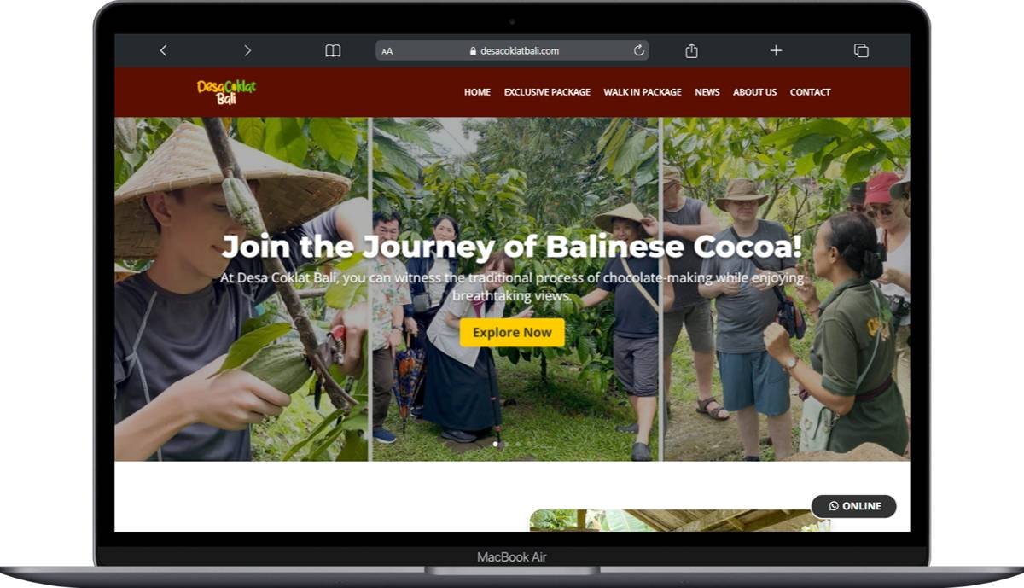Click the Desa Coklat Bali logo
This screenshot has height=588, width=1024.
click(227, 91)
